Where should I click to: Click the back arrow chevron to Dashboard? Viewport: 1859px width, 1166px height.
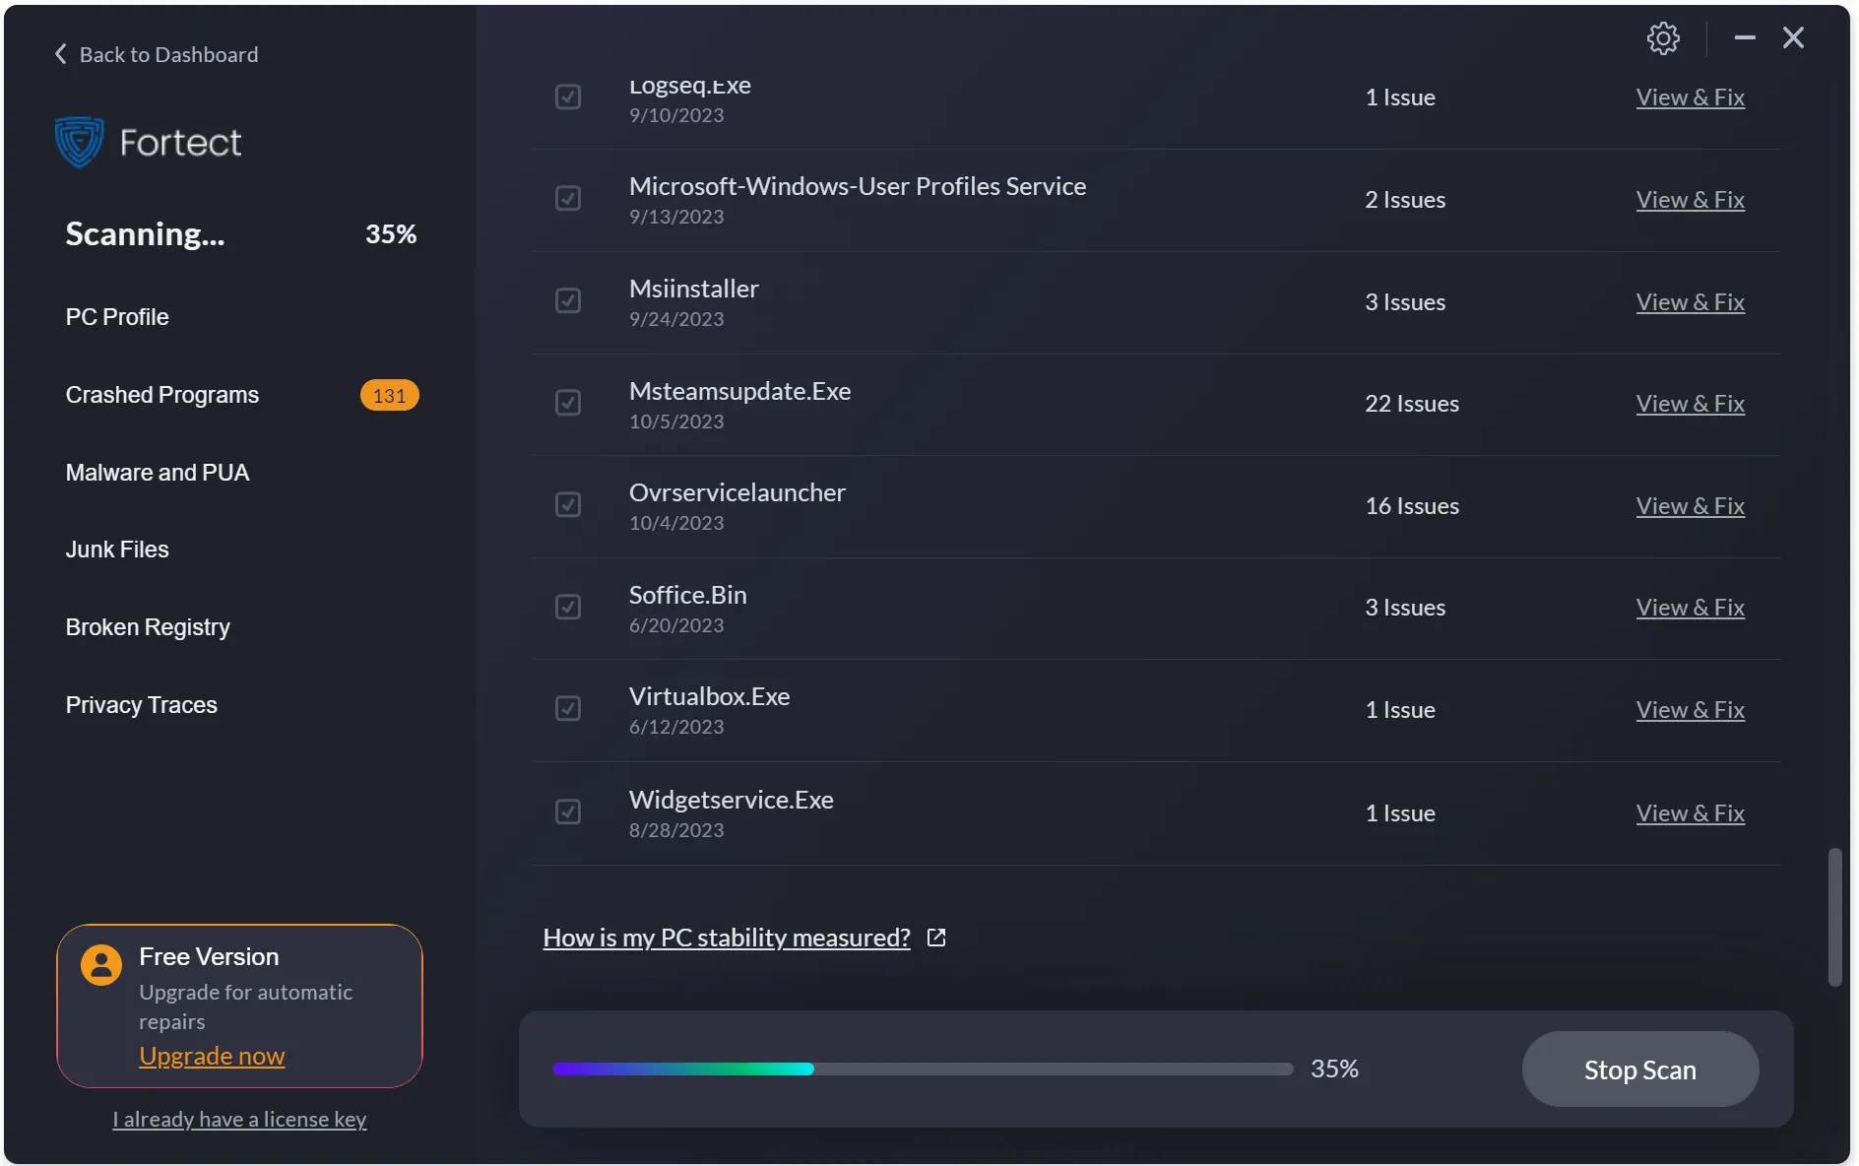61,54
